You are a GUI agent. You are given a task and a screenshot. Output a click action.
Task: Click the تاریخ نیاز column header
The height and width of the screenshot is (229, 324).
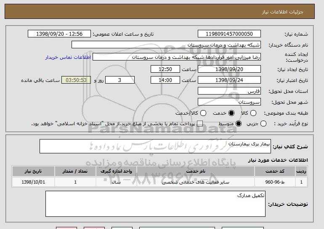click(33, 171)
